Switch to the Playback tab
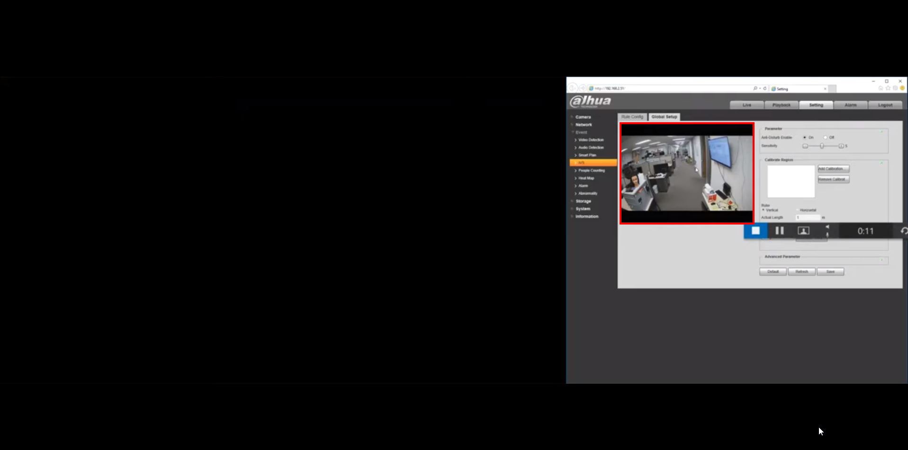 point(782,105)
